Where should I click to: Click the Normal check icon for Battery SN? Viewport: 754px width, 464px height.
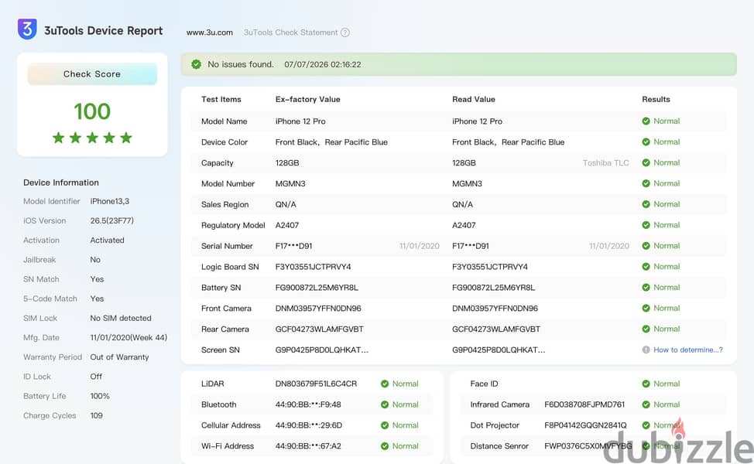pos(646,287)
